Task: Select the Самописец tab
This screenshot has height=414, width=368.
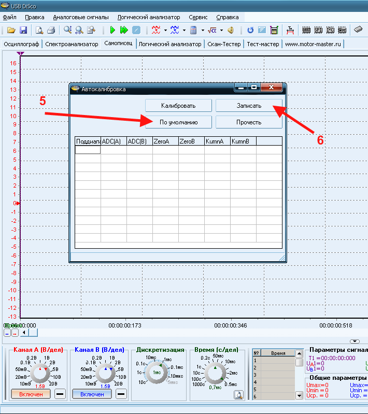Action: [x=118, y=44]
